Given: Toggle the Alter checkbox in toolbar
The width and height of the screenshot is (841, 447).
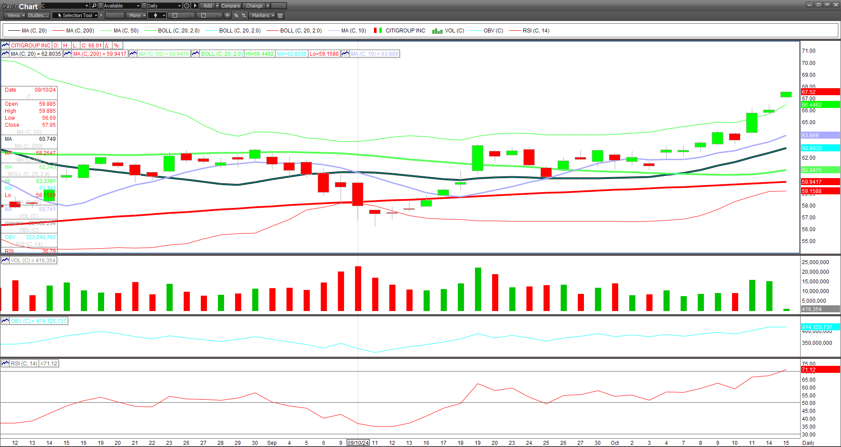Looking at the screenshot, I should point(203,15).
